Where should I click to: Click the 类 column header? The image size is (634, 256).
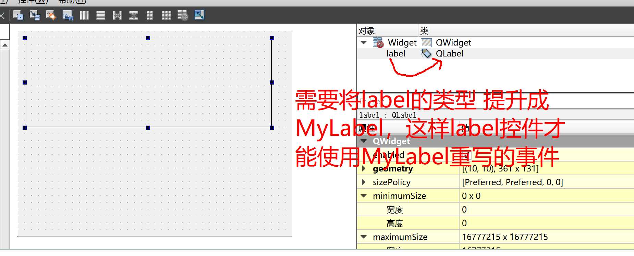[526, 30]
